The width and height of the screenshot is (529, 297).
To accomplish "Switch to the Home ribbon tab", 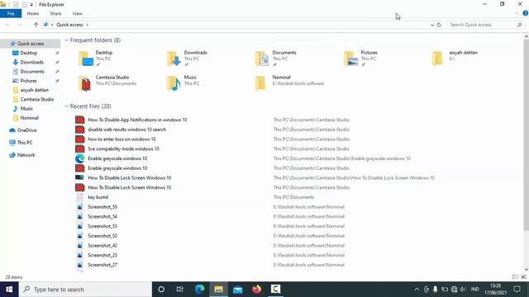I will point(33,13).
